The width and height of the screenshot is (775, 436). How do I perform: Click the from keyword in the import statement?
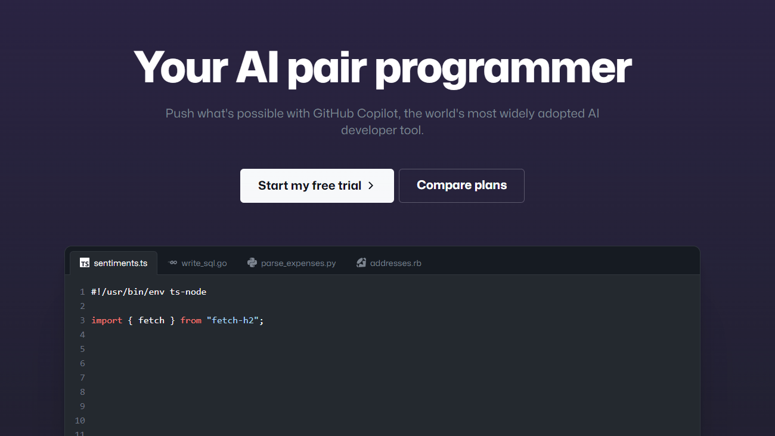click(191, 320)
